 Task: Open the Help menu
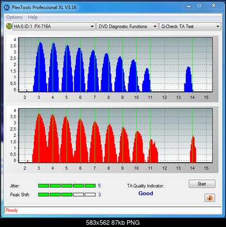(33, 17)
